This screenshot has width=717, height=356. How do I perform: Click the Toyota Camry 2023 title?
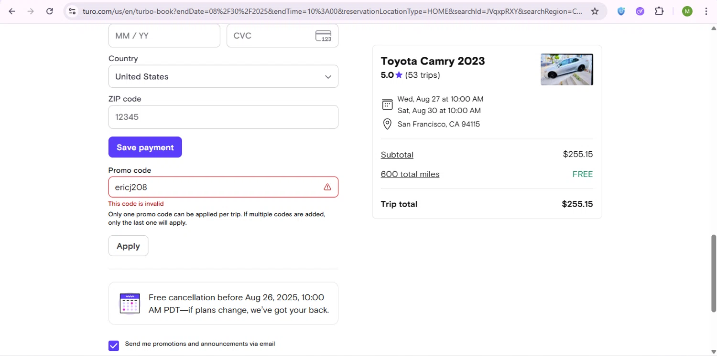pos(433,61)
